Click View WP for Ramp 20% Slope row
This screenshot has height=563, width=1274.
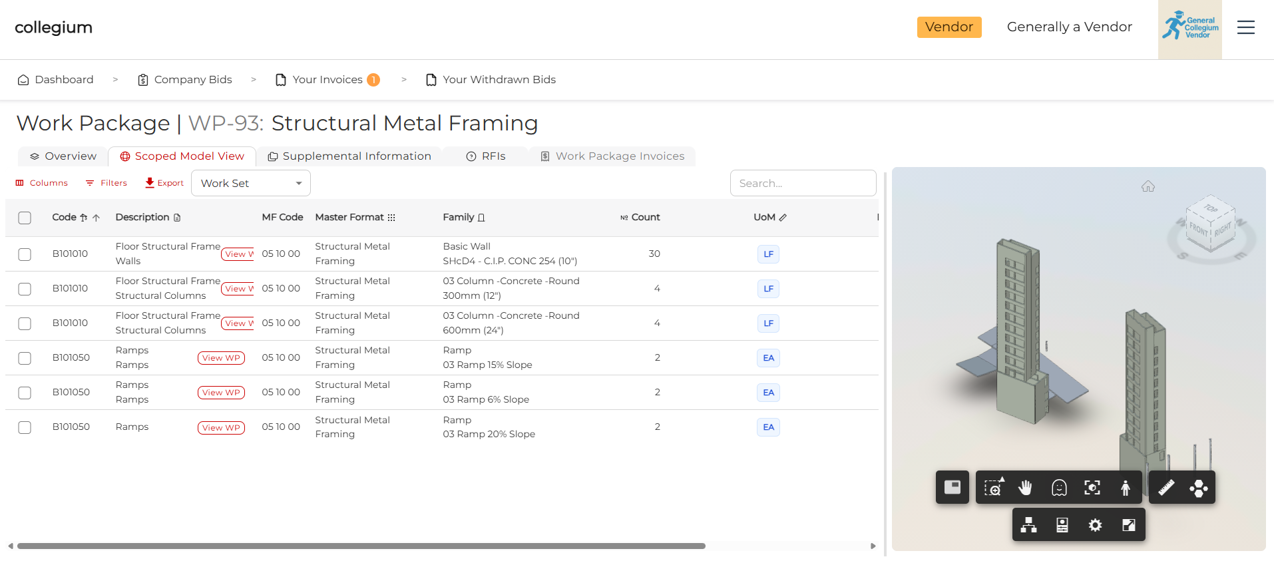tap(221, 428)
